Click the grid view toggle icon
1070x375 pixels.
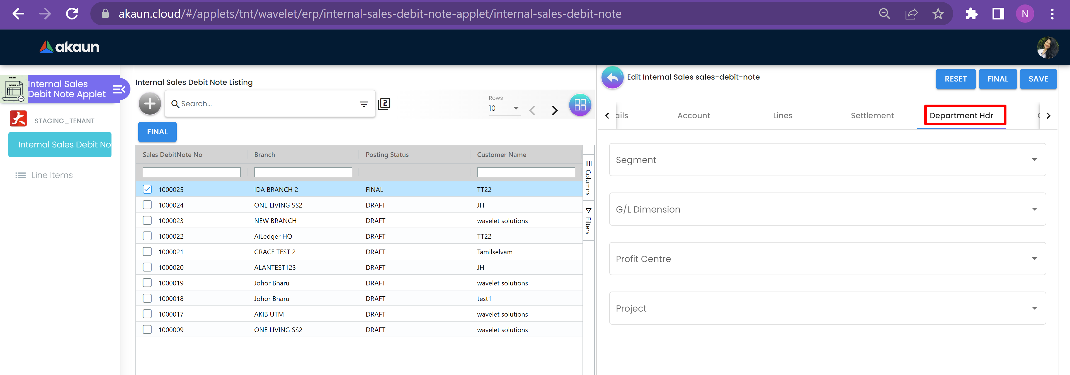pyautogui.click(x=579, y=105)
